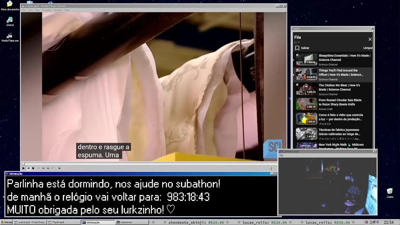
Task: Pause the video in Media Player Classic
Action: [28, 168]
